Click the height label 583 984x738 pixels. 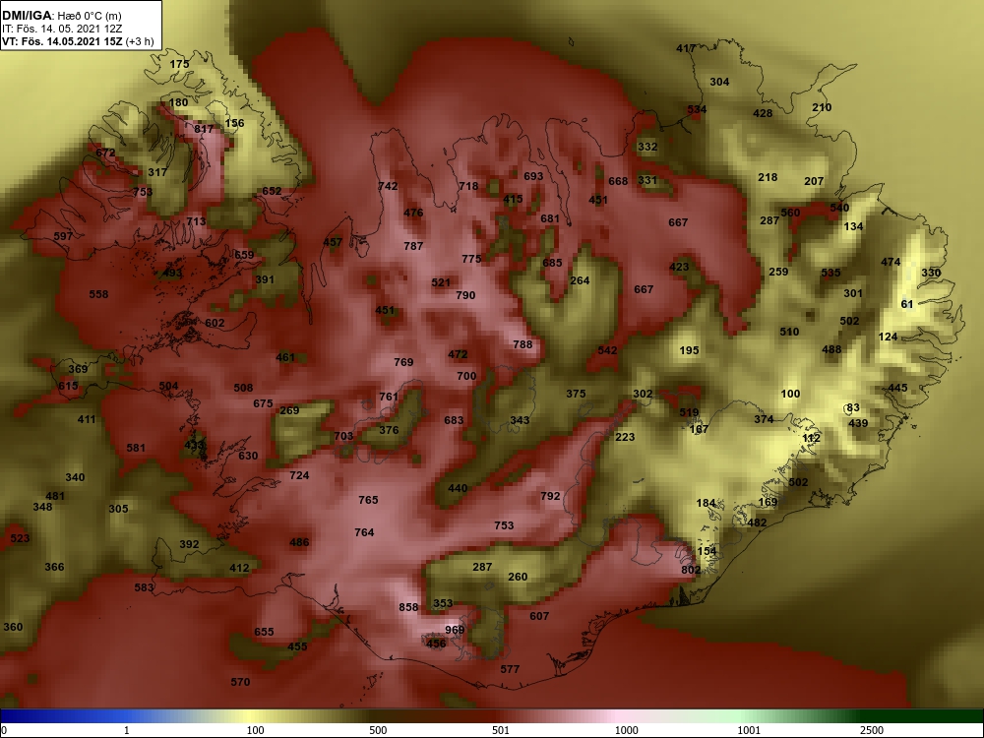point(145,587)
